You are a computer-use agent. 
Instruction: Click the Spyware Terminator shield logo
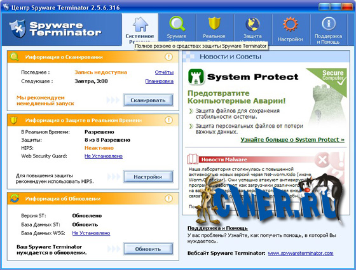click(x=18, y=29)
